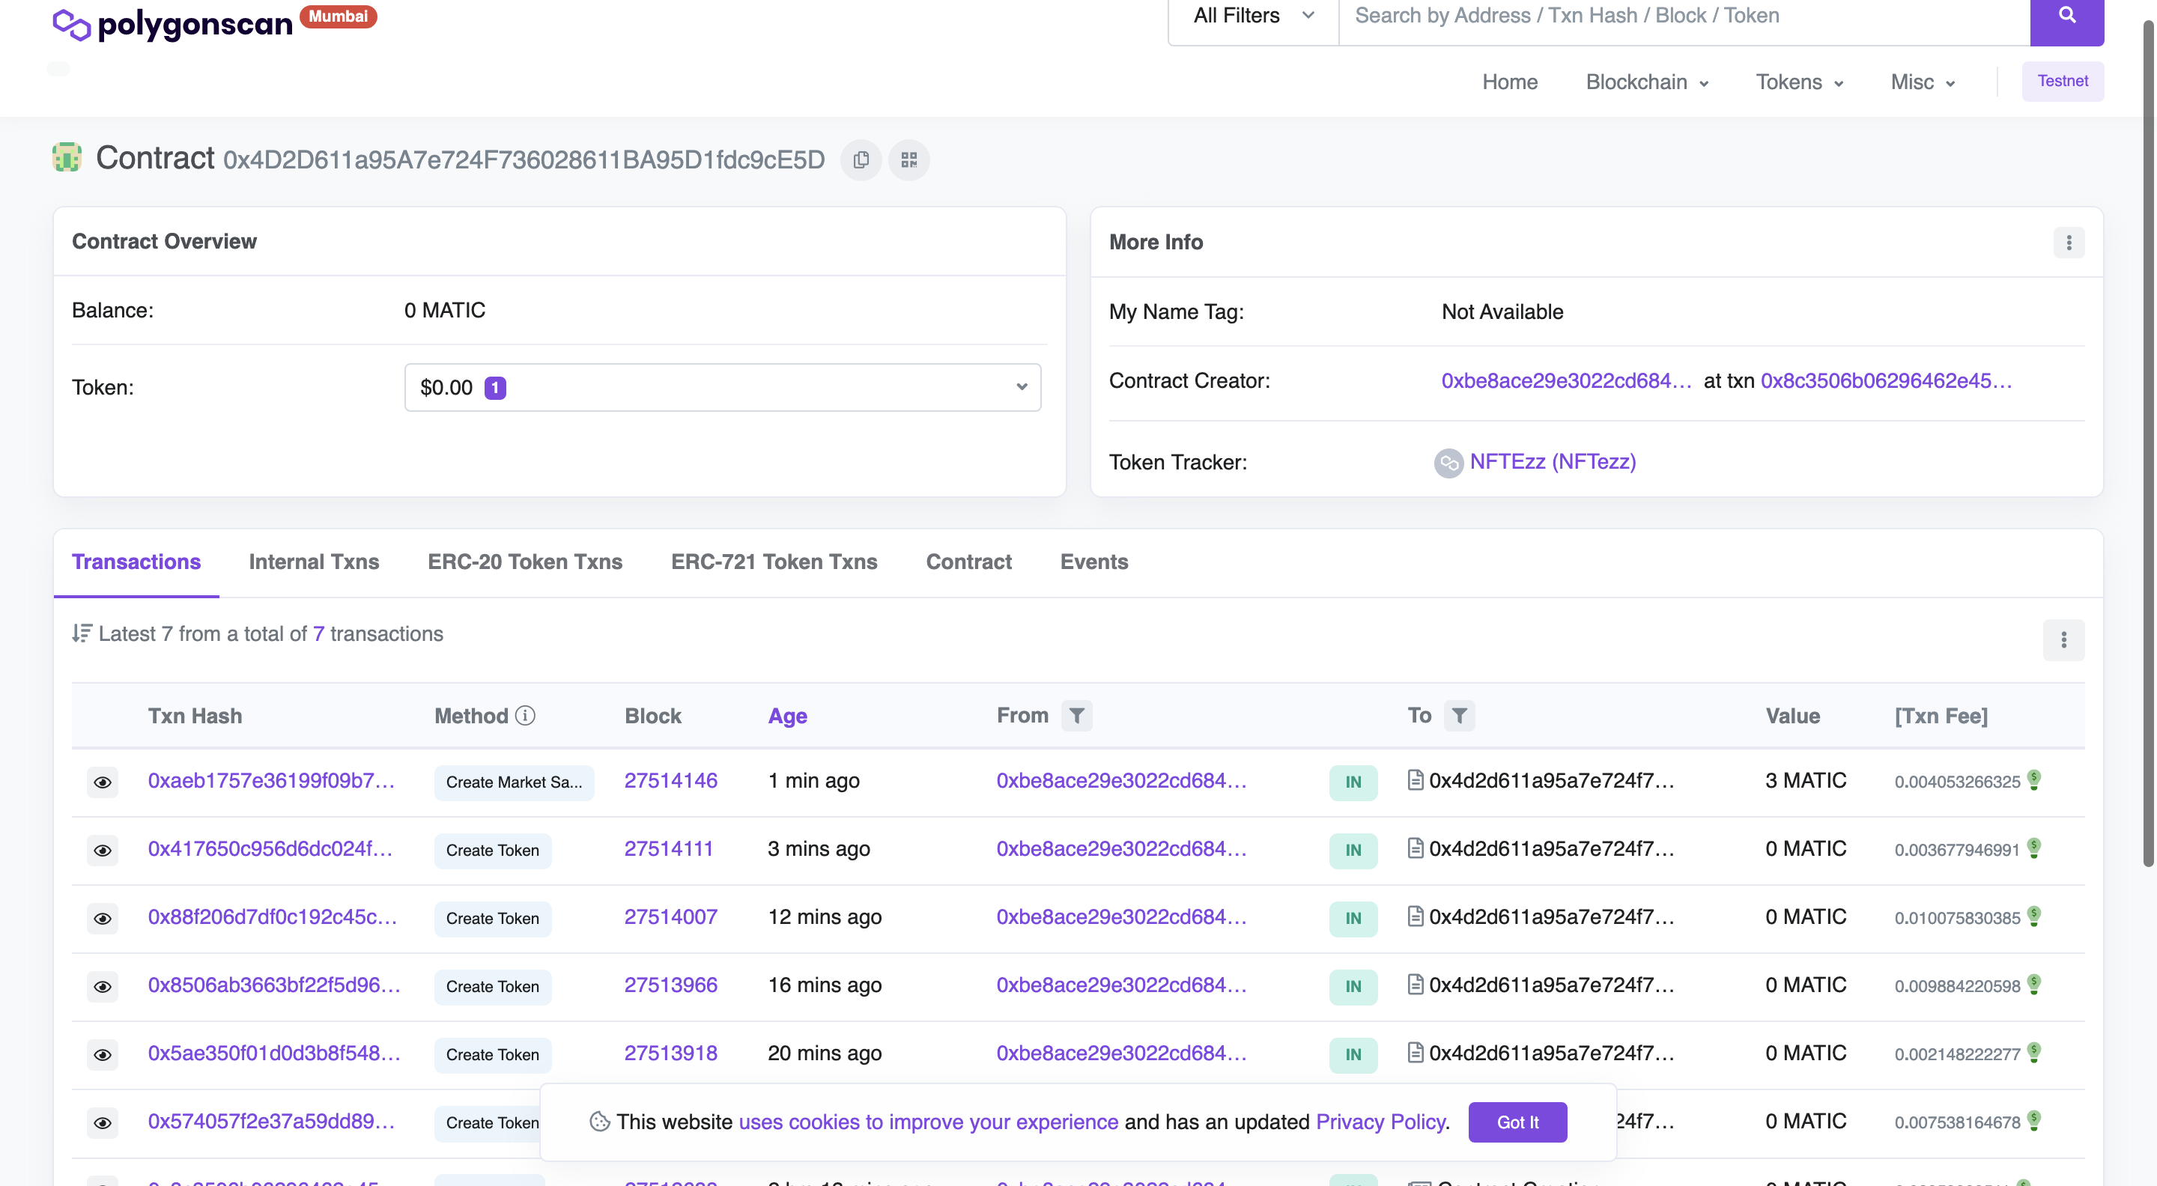This screenshot has height=1186, width=2157.
Task: Expand the Blockchain navigation menu
Action: [1646, 82]
